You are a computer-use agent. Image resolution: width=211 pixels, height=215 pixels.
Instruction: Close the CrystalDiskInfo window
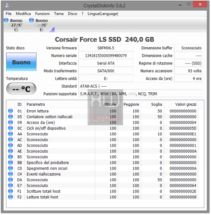(x=200, y=4)
